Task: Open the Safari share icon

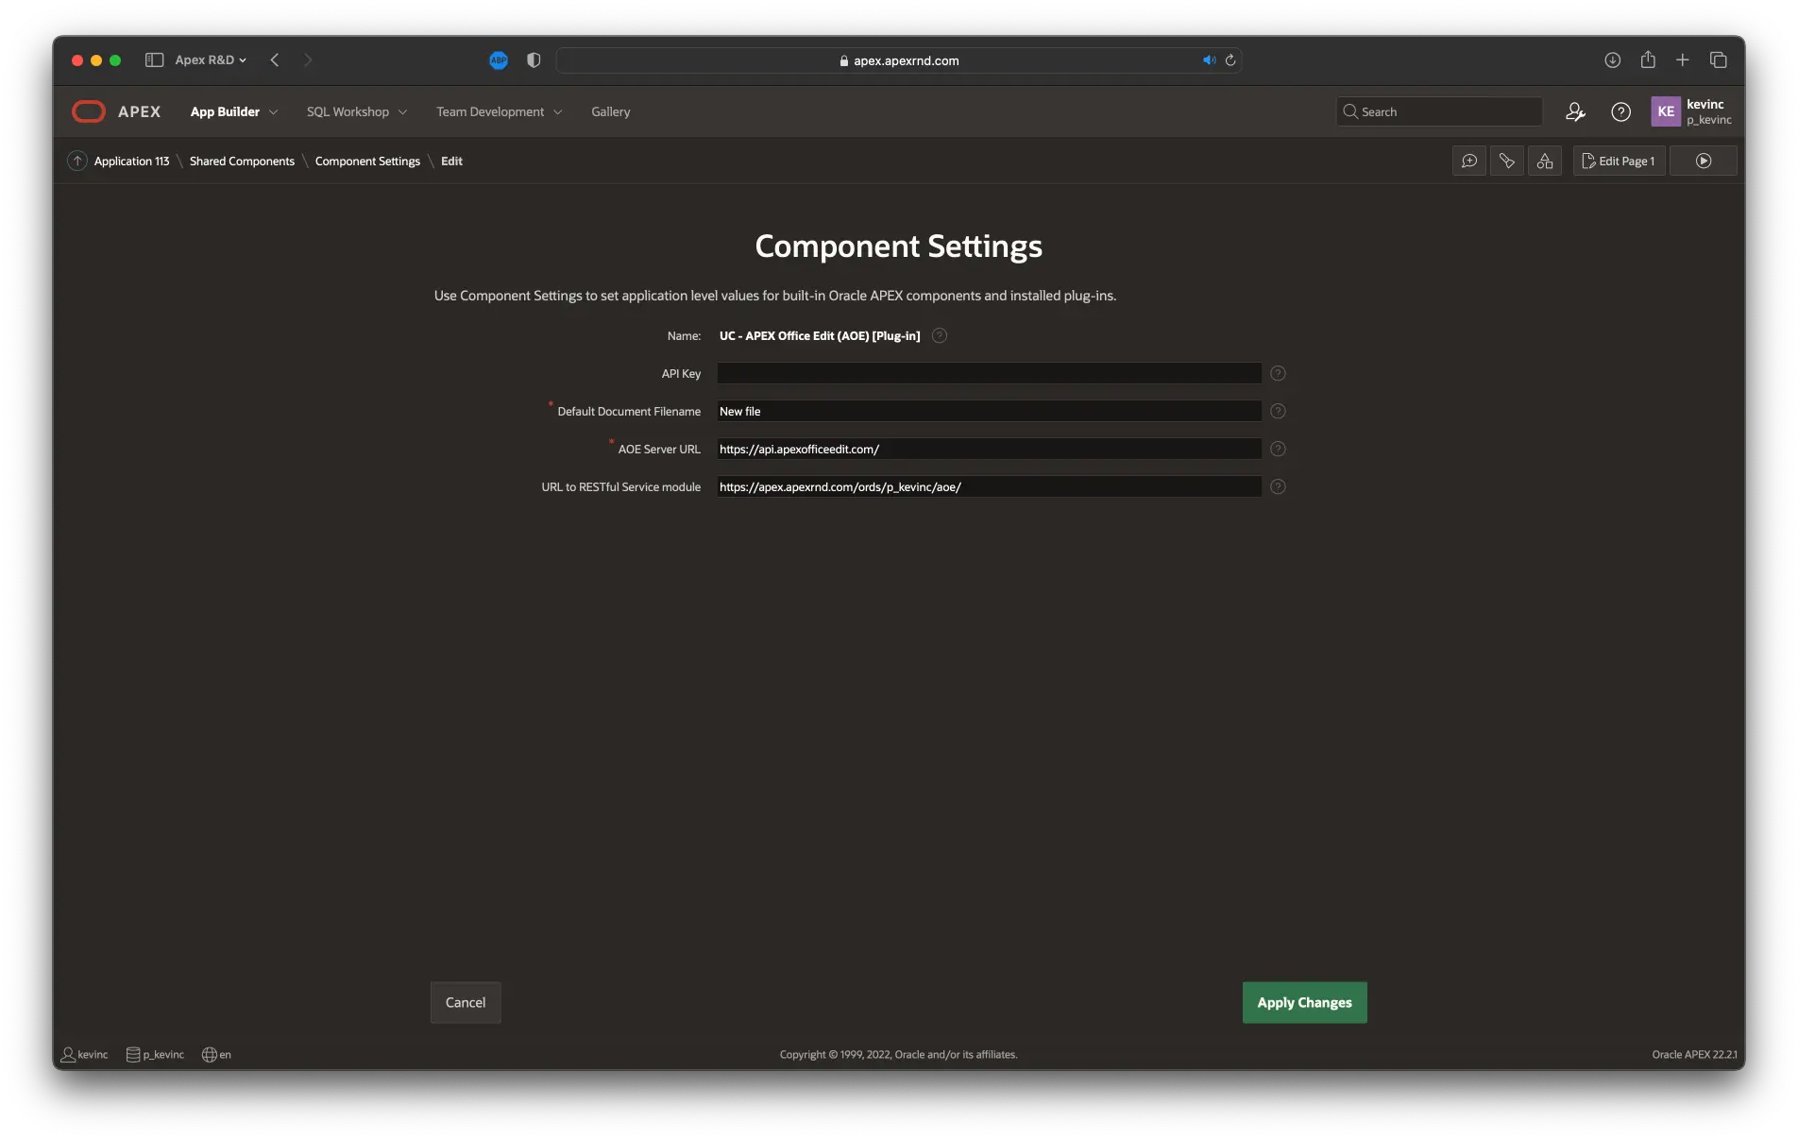Action: pos(1648,59)
